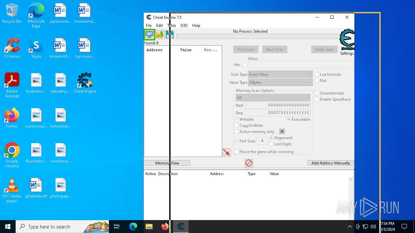Open Edit menu
This screenshot has height=233, width=415.
(160, 26)
